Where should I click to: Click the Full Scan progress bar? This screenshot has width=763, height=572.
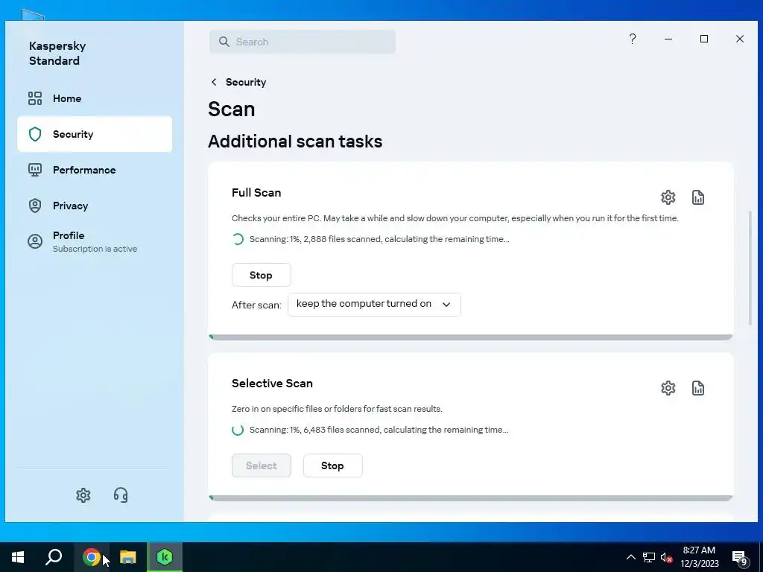tap(471, 337)
